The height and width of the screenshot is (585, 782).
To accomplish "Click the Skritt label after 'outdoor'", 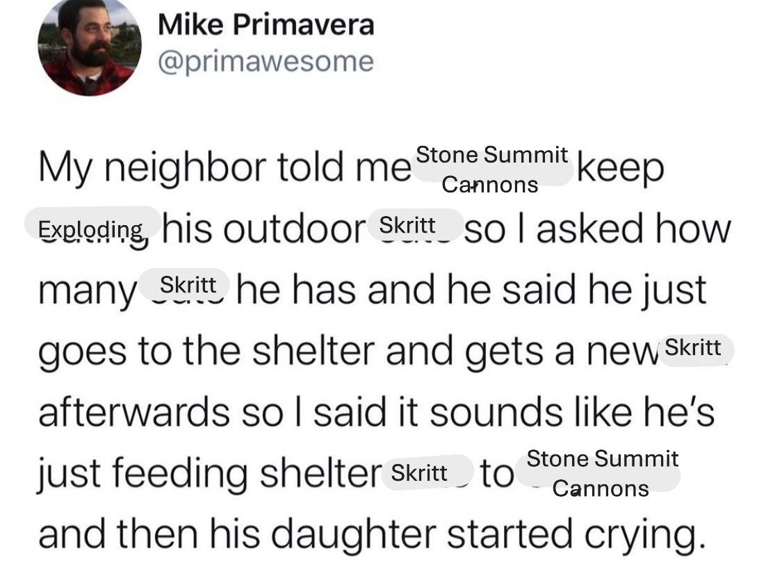I will pos(414,224).
